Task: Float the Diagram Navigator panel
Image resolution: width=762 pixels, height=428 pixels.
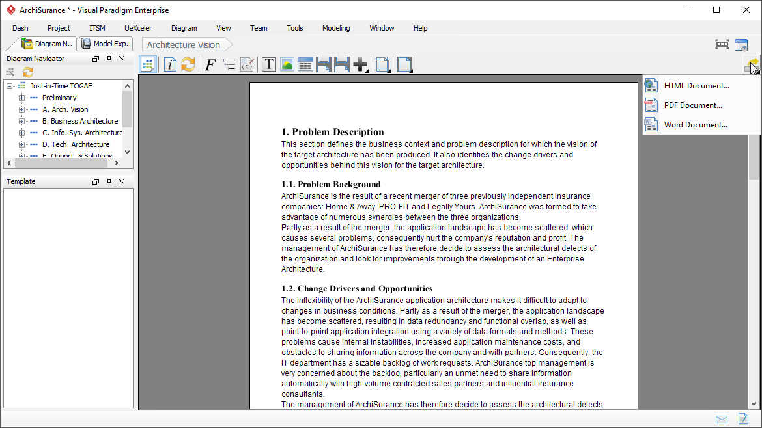Action: click(95, 59)
